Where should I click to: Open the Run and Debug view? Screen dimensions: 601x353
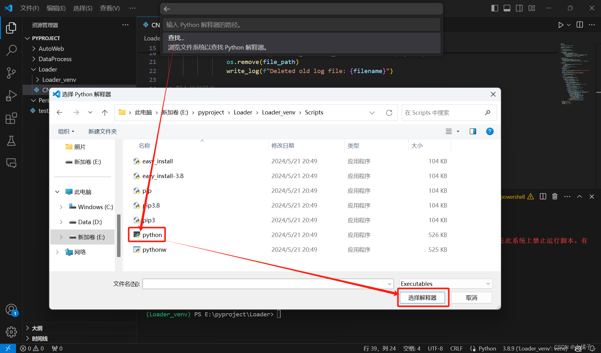[x=11, y=96]
